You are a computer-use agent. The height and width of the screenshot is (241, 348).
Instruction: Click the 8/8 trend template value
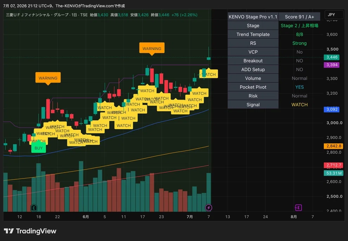coord(300,34)
